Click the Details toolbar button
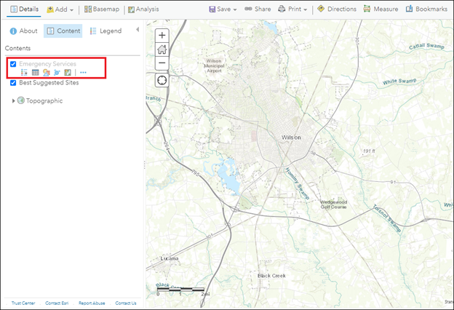Image resolution: width=454 pixels, height=310 pixels. coord(24,9)
